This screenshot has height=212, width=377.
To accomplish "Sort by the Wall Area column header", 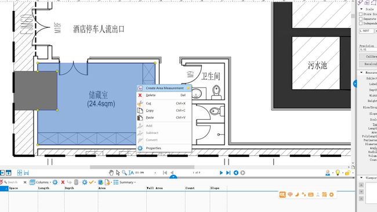I will (165, 188).
